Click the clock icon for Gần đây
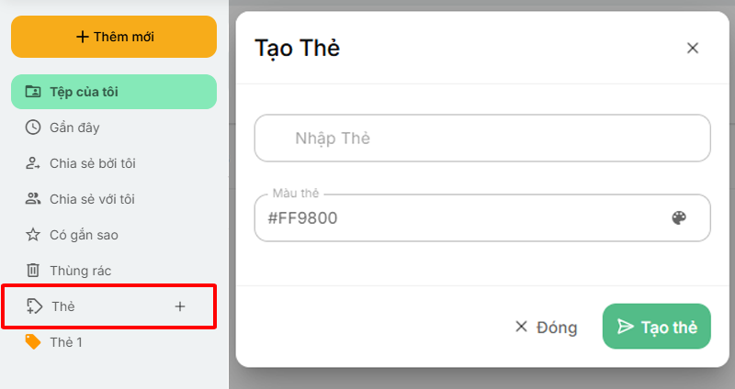 (x=33, y=128)
